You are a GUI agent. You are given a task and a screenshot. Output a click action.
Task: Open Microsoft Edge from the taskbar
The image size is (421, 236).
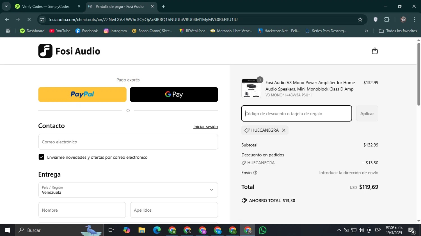[157, 230]
